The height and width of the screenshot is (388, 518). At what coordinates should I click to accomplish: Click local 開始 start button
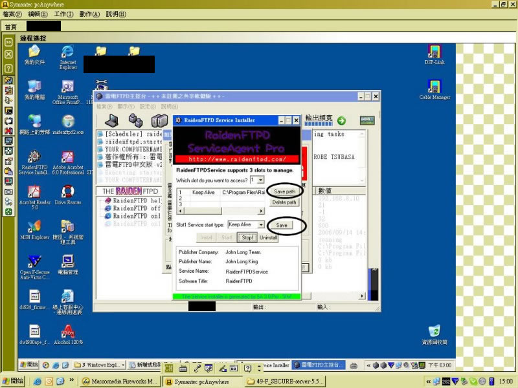[13, 381]
